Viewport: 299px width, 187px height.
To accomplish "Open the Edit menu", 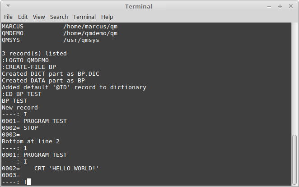I will [23, 17].
